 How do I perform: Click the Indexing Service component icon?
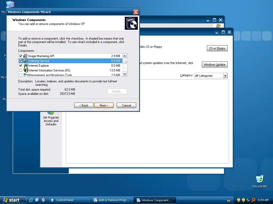point(25,61)
